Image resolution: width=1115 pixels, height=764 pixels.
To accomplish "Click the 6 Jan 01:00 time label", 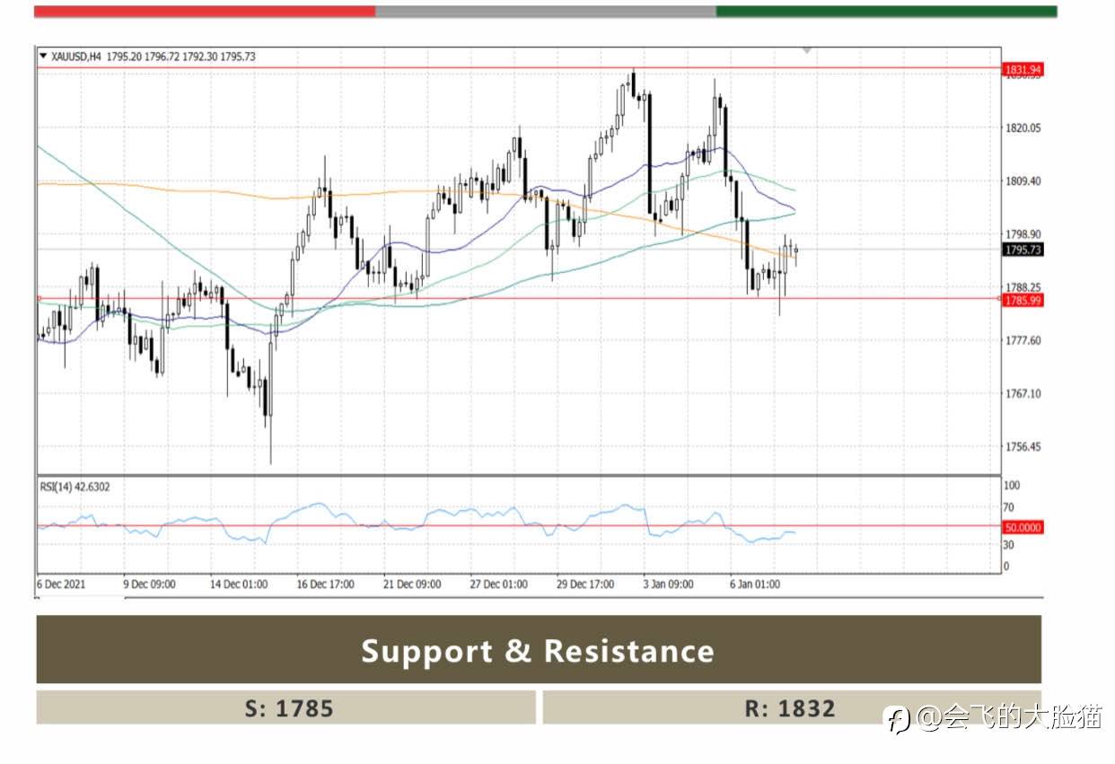I will (x=756, y=584).
